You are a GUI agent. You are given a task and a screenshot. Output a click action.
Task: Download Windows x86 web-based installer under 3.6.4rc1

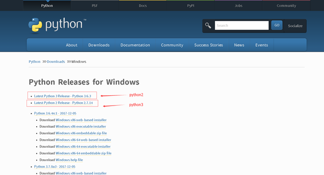point(81,120)
